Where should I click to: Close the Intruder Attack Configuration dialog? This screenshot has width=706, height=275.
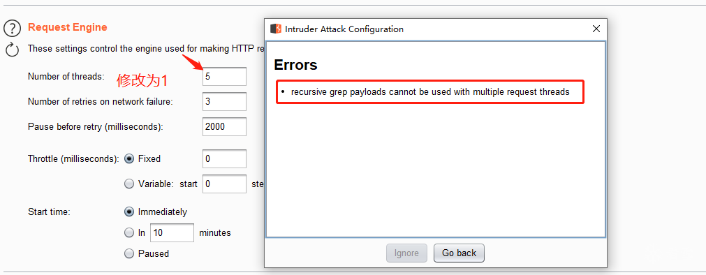pyautogui.click(x=596, y=29)
